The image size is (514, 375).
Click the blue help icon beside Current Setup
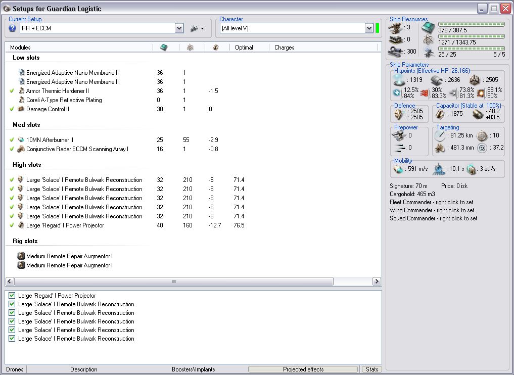[13, 28]
